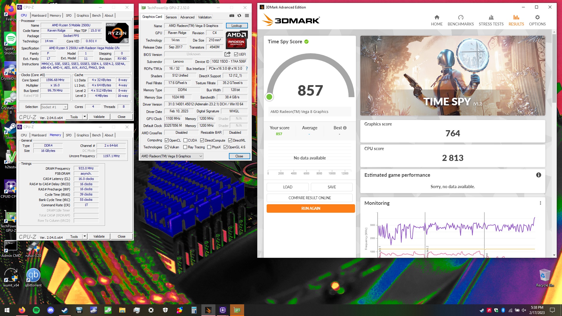This screenshot has height=316, width=562.
Task: Toggle the PhysX checkbox
Action: click(x=209, y=147)
